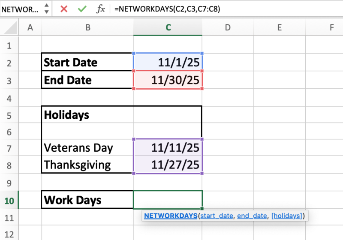Select [holidays] argument in tooltip
The height and width of the screenshot is (240, 343).
[x=287, y=216]
